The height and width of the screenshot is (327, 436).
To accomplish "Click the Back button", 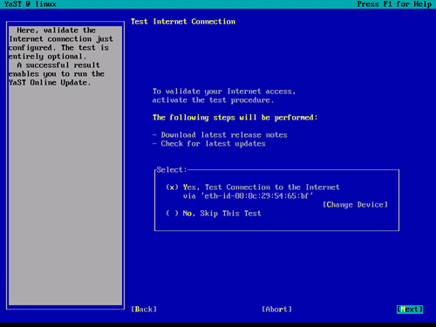I will pos(144,310).
